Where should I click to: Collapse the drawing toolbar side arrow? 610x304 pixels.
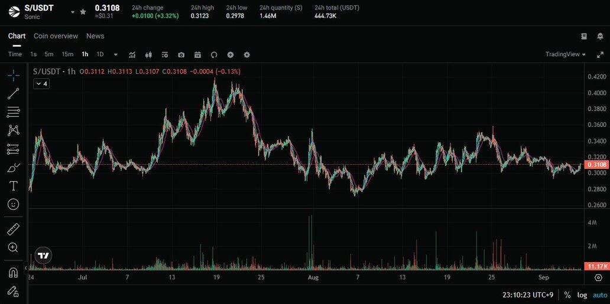pyautogui.click(x=26, y=267)
